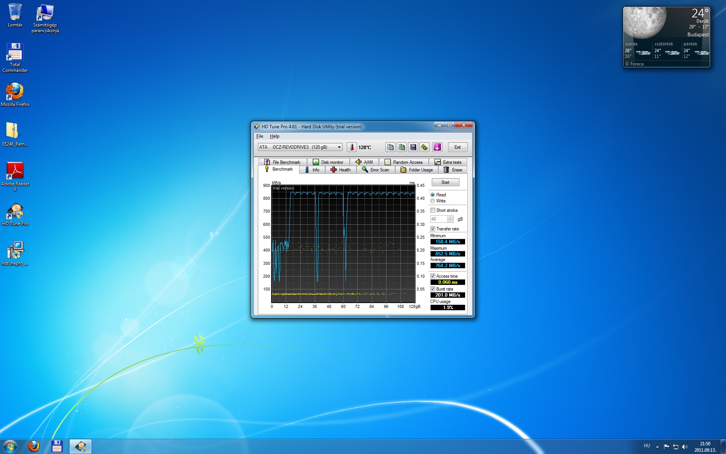Viewport: 726px width, 454px height.
Task: Toggle the Access time checkbox
Action: [x=433, y=276]
